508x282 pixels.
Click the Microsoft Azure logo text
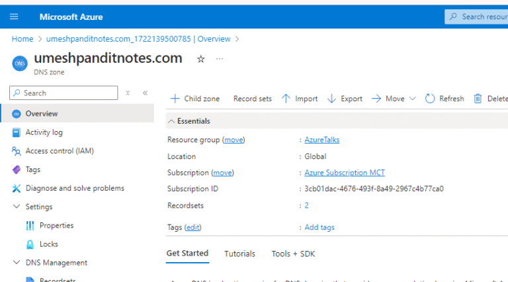click(x=71, y=17)
